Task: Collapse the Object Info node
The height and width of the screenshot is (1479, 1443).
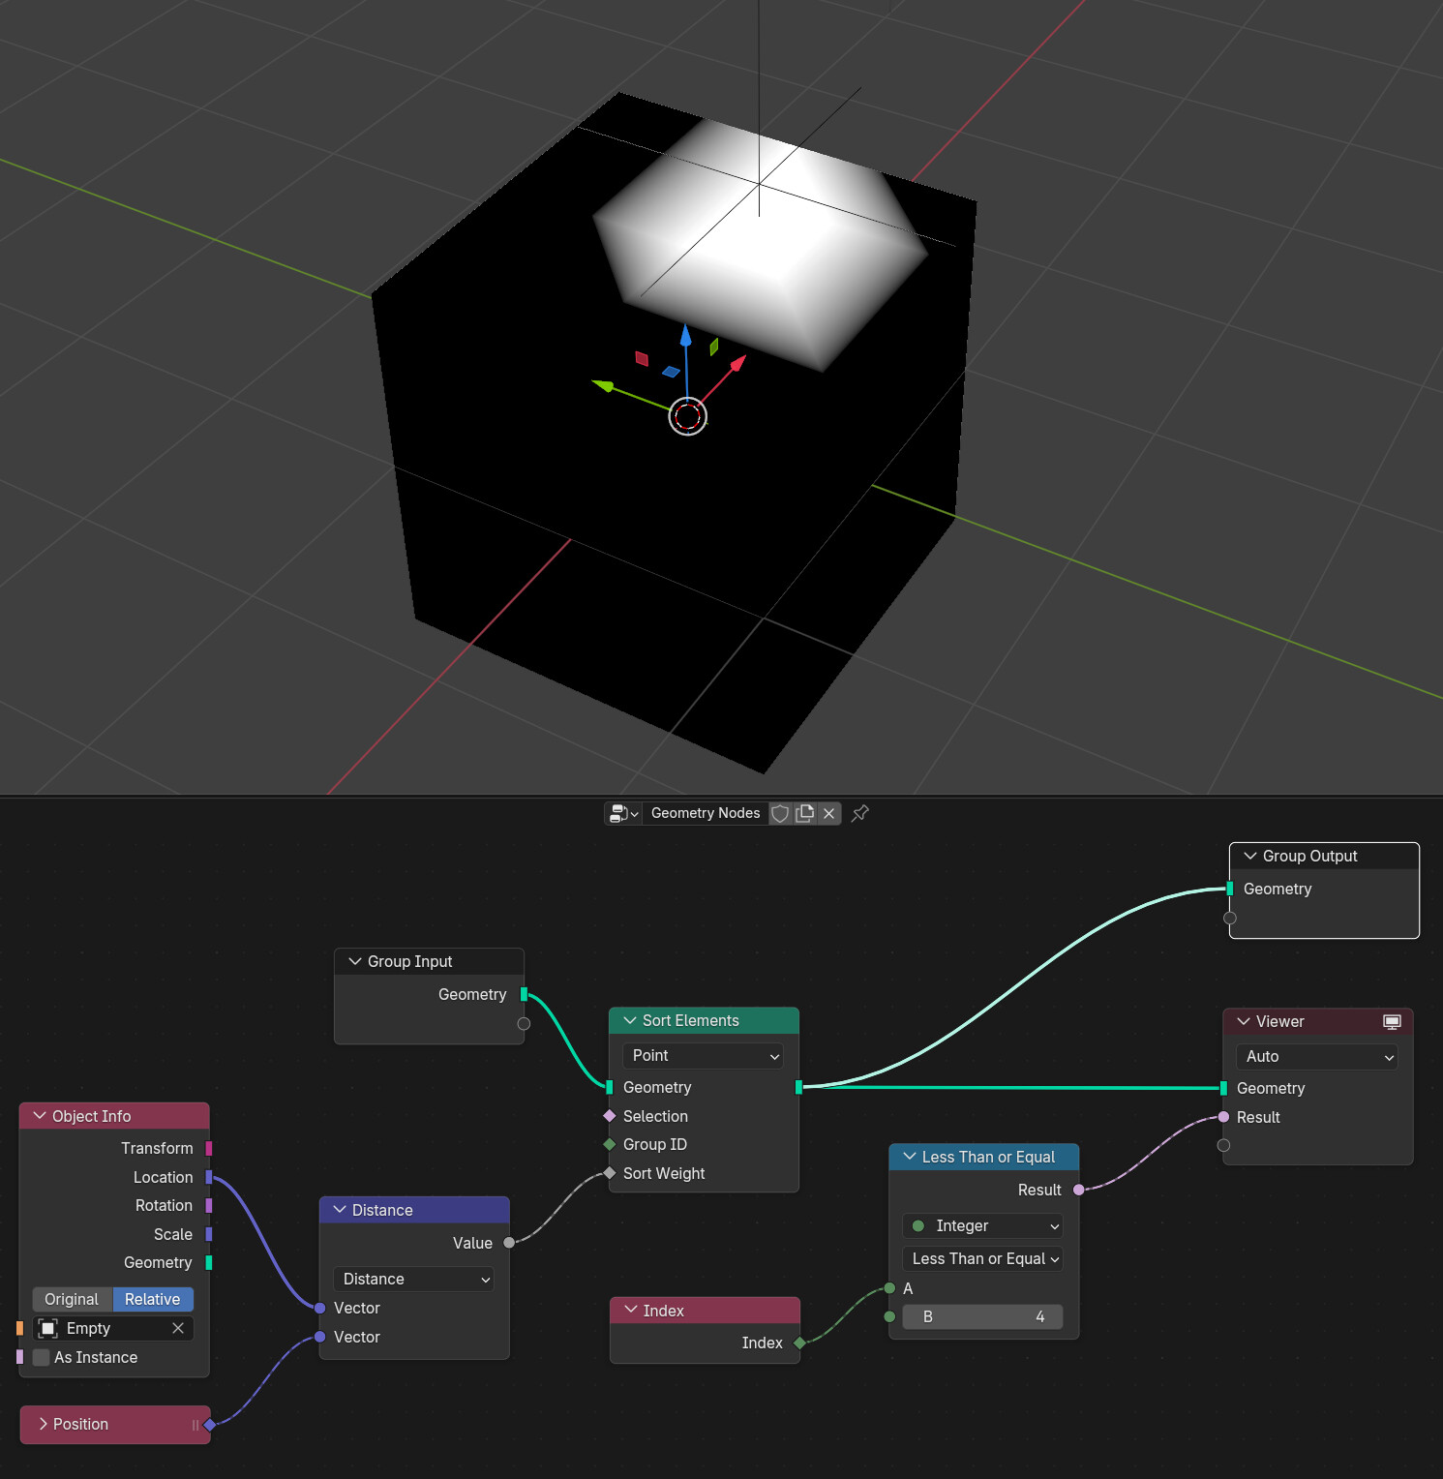Action: coord(40,1116)
